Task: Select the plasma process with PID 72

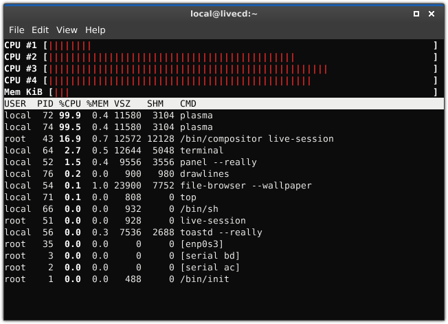Action: (x=224, y=116)
